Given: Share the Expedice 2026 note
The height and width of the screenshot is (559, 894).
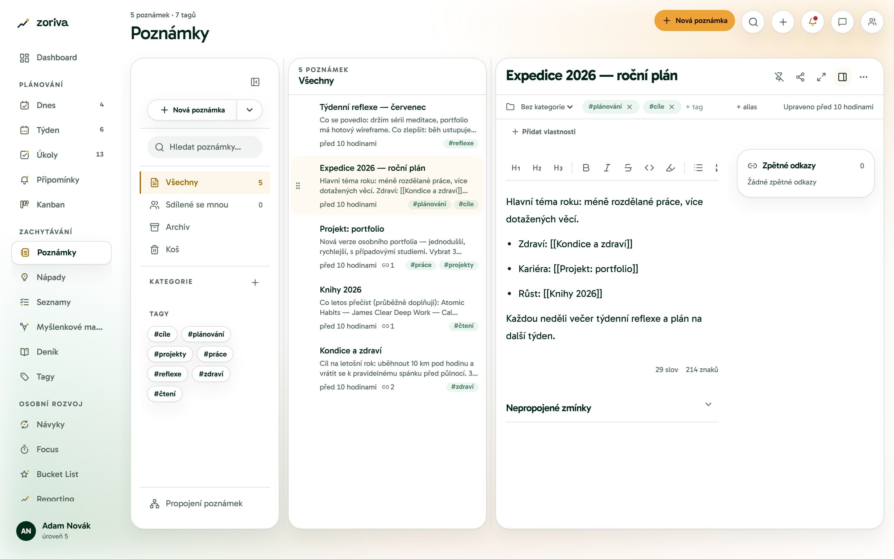Looking at the screenshot, I should (800, 77).
